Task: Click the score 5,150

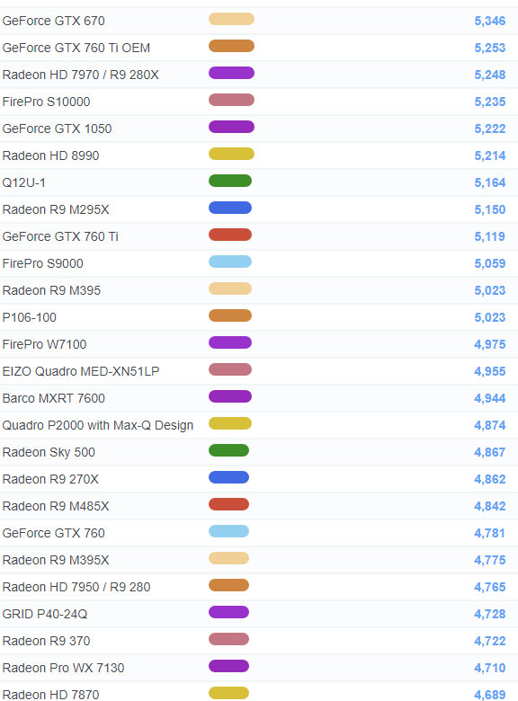Action: coord(490,209)
